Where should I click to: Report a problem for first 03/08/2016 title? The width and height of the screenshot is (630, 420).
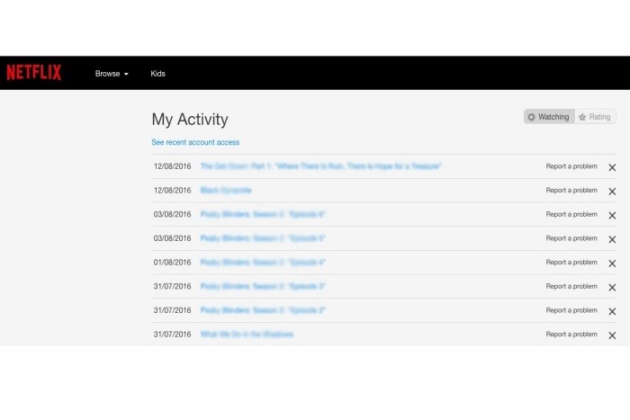click(x=571, y=214)
